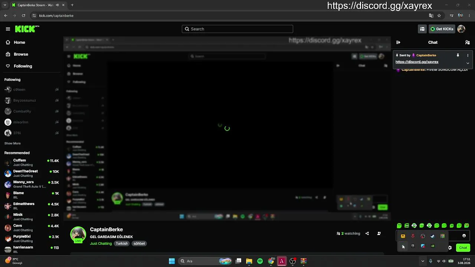
Task: Click the Steam tray icon
Action: click(432, 236)
